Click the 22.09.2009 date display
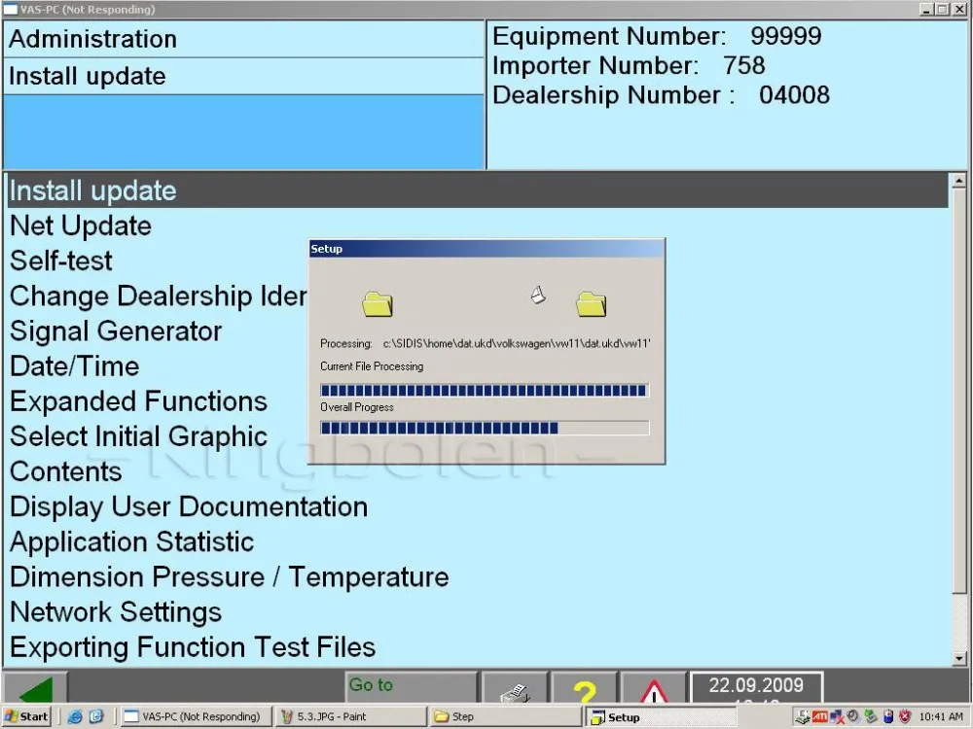Viewport: 973px width, 729px height. pos(756,685)
